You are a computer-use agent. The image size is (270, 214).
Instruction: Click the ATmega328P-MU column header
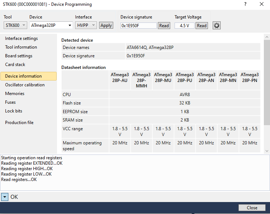[x=163, y=80]
